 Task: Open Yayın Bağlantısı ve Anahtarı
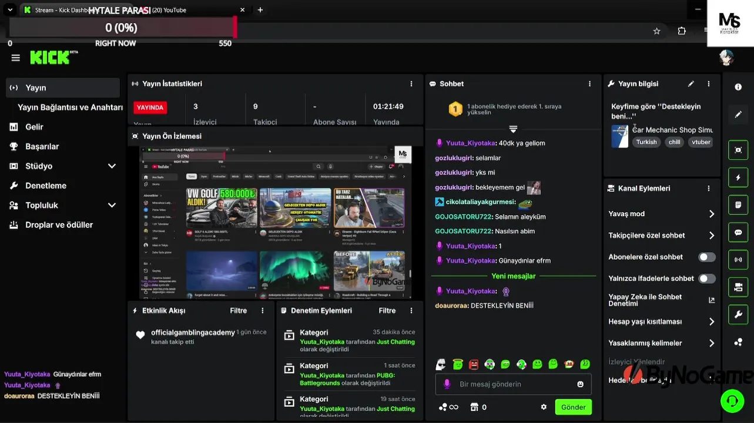[70, 108]
